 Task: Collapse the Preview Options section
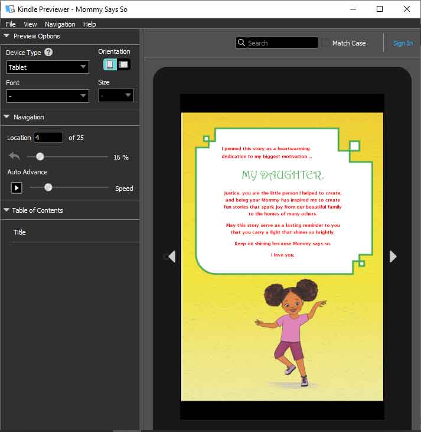6,36
